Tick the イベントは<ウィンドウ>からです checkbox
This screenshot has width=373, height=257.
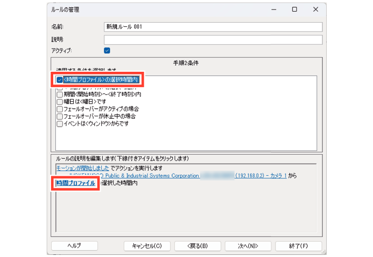point(60,124)
